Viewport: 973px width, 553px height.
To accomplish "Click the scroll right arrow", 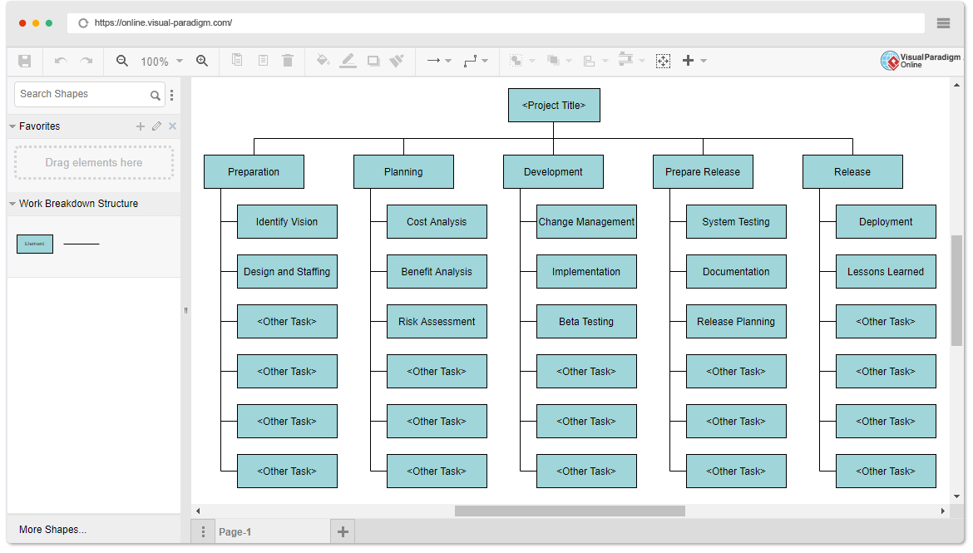I will click(x=942, y=511).
